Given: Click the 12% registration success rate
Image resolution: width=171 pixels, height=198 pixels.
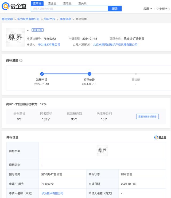Looking at the screenshot, I should coord(43,104).
